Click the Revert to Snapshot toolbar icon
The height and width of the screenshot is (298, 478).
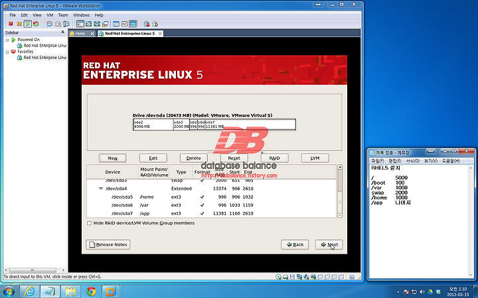pos(58,24)
